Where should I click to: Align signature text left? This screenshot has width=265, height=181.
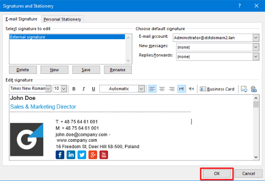click(152, 89)
